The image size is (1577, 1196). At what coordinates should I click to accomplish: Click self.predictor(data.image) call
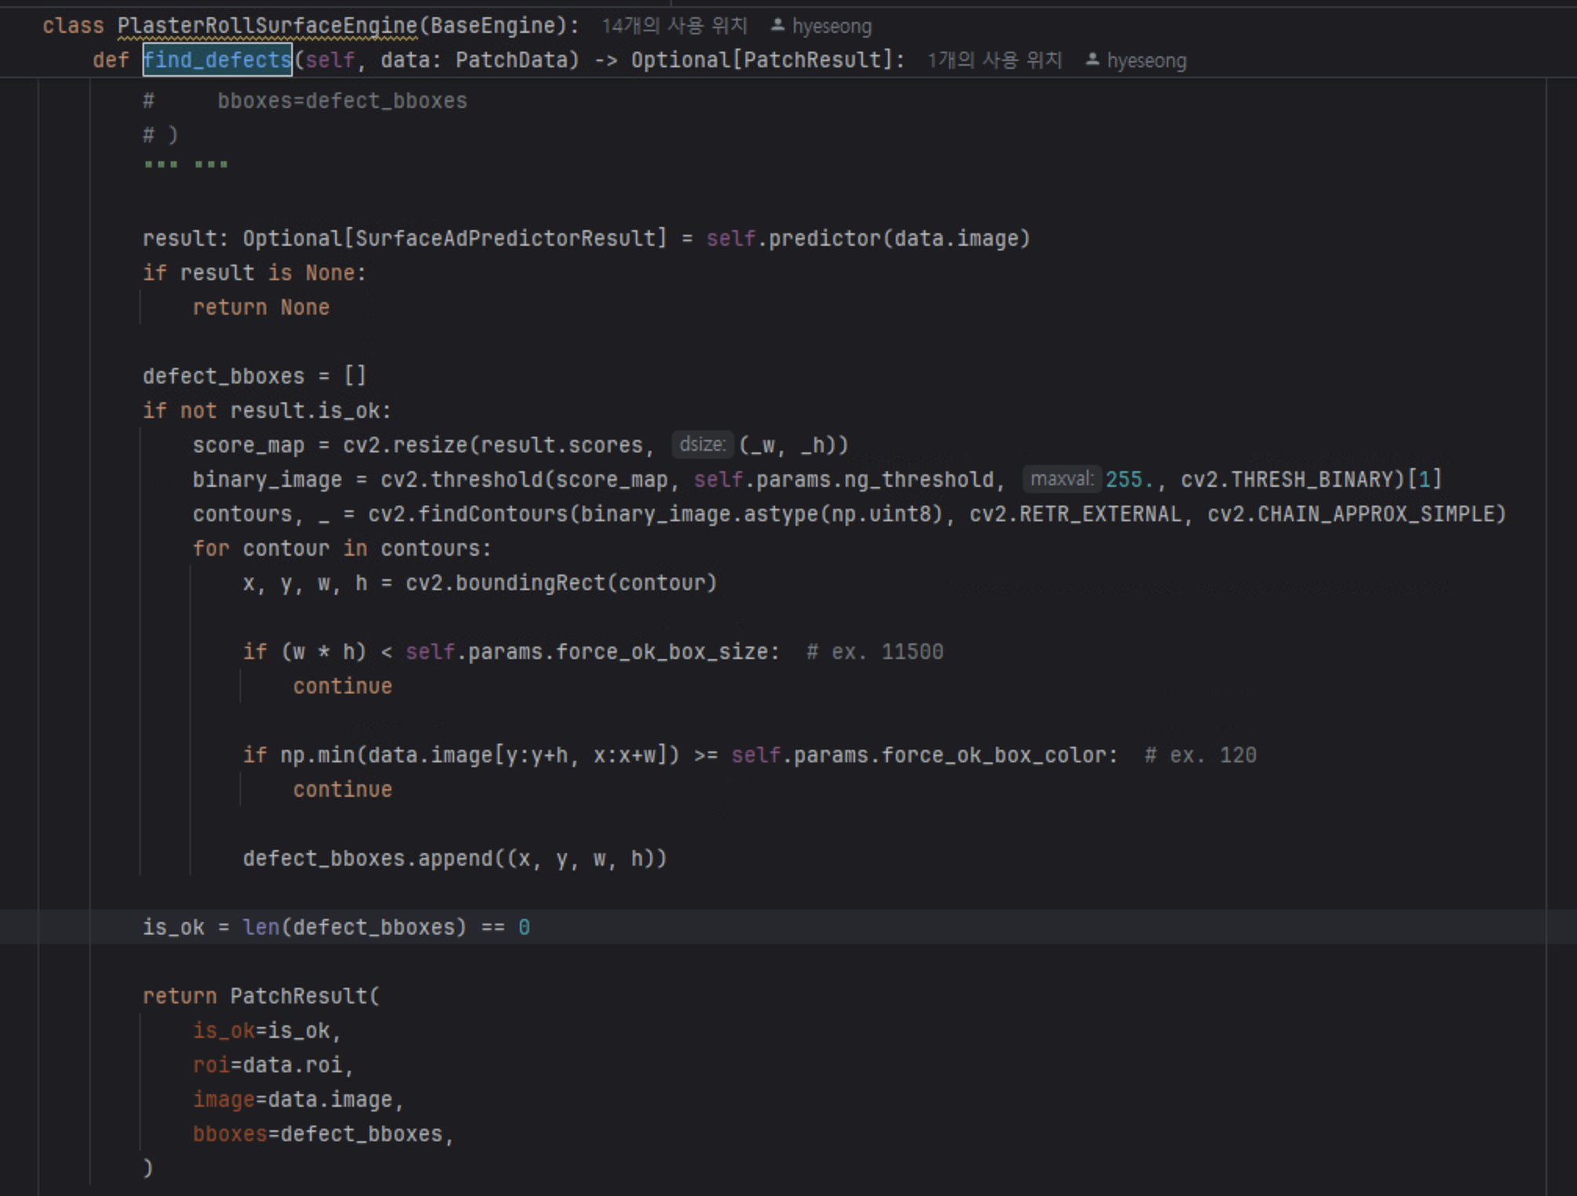(x=868, y=239)
